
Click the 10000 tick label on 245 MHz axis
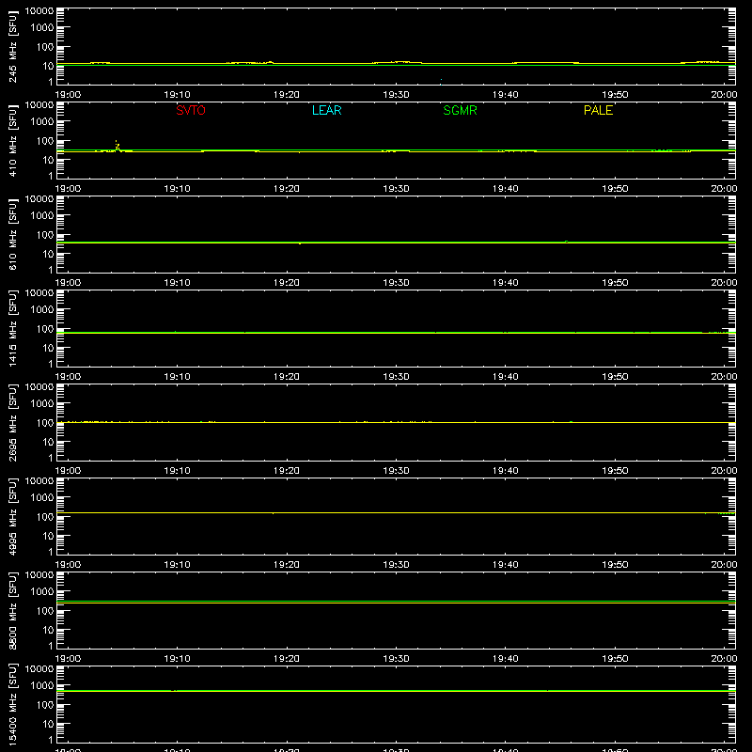point(39,11)
